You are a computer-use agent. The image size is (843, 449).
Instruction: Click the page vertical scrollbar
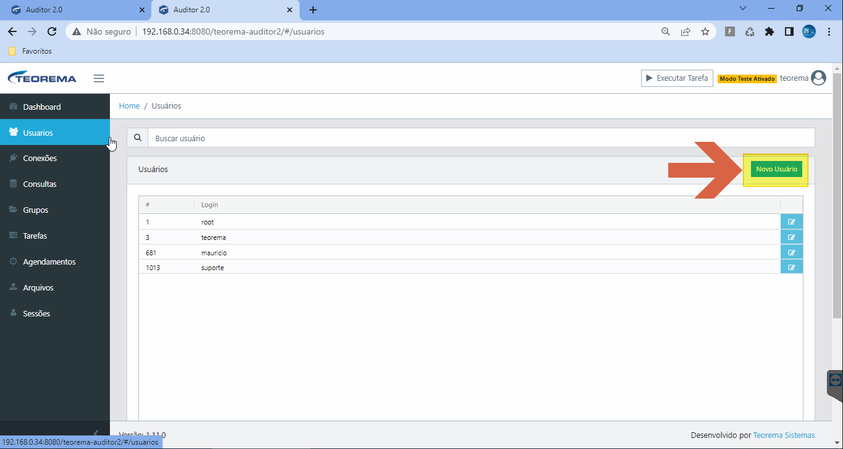pyautogui.click(x=837, y=195)
